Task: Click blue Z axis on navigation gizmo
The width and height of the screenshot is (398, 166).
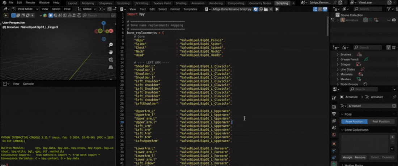Action: [x=103, y=23]
